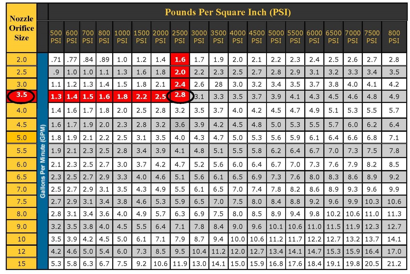
Task: Select the 4000 PSI column header
Action: point(238,37)
